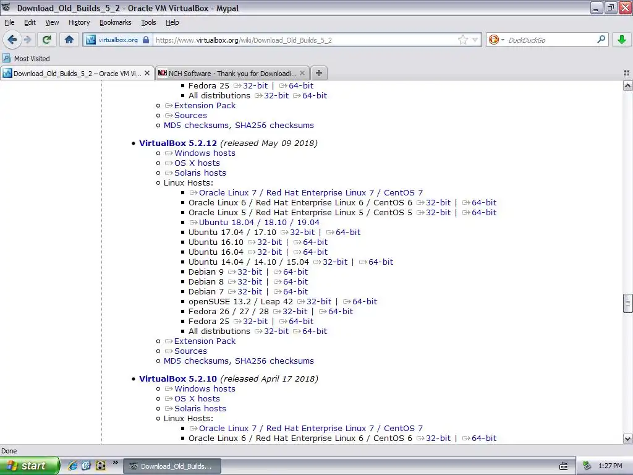Click the 1:27 PM system clock
The image size is (633, 475).
610,466
